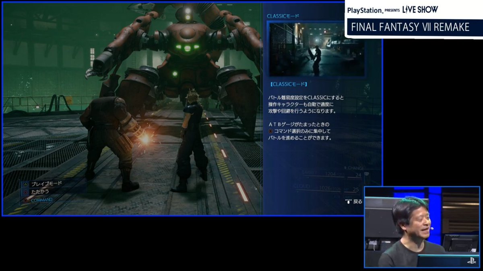
Task: Click the OPTIONS button icon next to 戻る
Action: (x=349, y=202)
